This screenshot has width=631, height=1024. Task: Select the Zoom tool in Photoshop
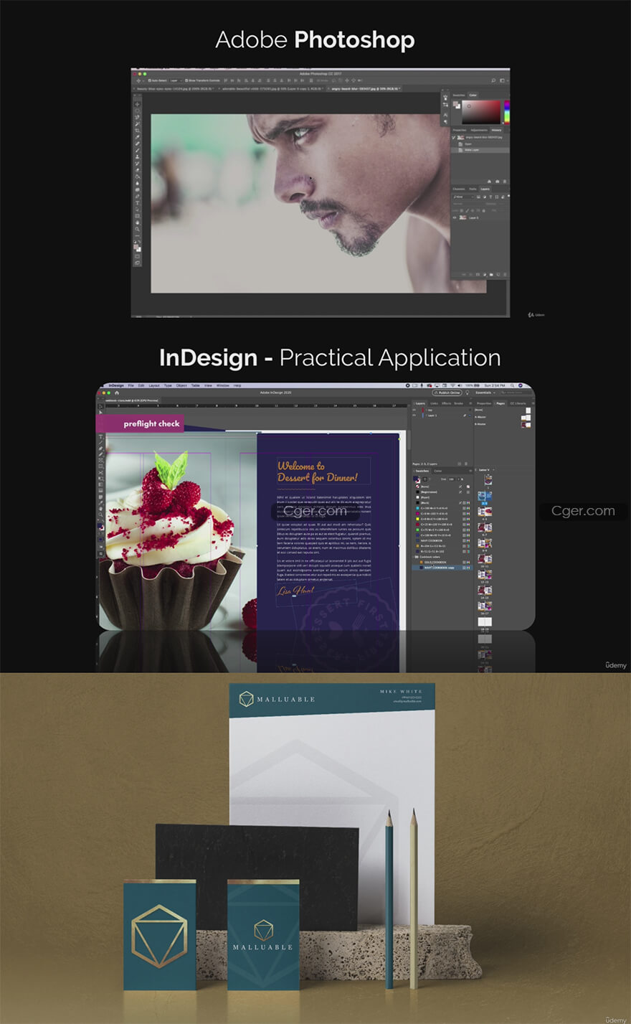tap(137, 229)
